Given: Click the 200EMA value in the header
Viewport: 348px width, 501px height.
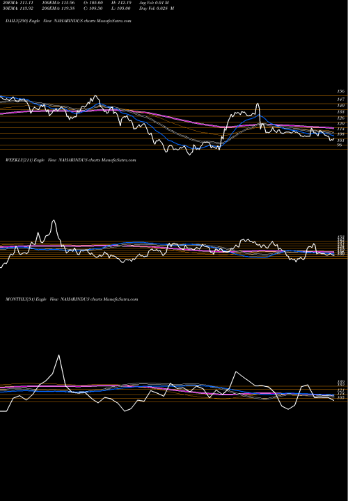Looking at the screenshot, I should point(58,8).
